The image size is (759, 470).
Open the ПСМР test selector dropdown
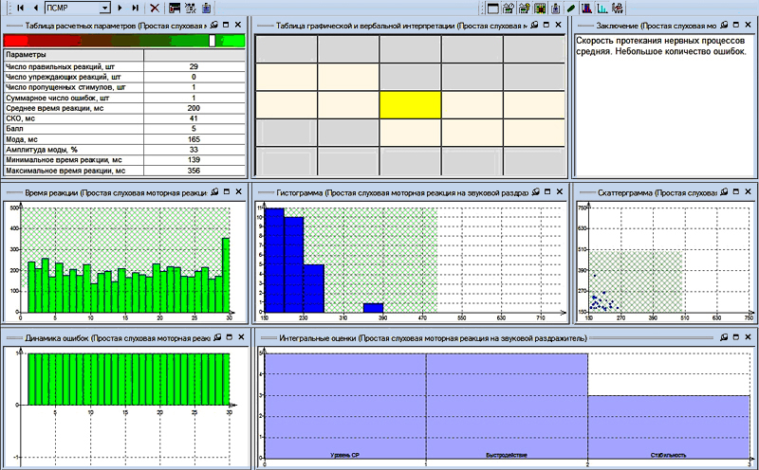click(105, 9)
